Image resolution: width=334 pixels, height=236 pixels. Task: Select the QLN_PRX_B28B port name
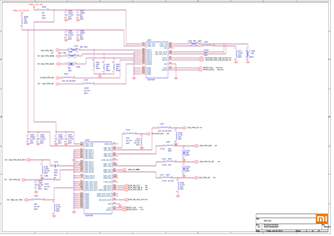[47, 56]
